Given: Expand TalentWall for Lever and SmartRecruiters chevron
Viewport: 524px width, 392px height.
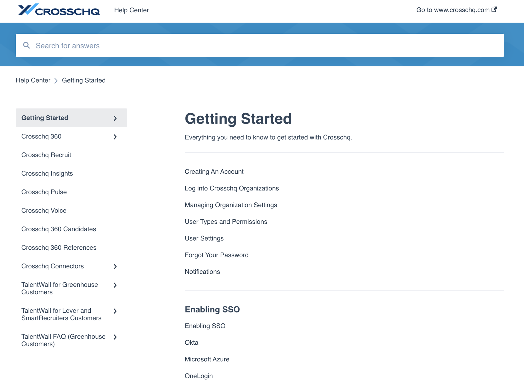Looking at the screenshot, I should 115,311.
